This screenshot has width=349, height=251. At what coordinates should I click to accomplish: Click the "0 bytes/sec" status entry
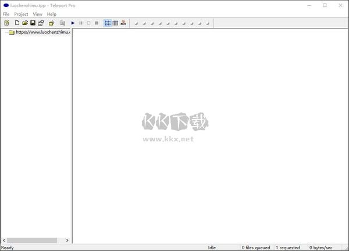320,248
